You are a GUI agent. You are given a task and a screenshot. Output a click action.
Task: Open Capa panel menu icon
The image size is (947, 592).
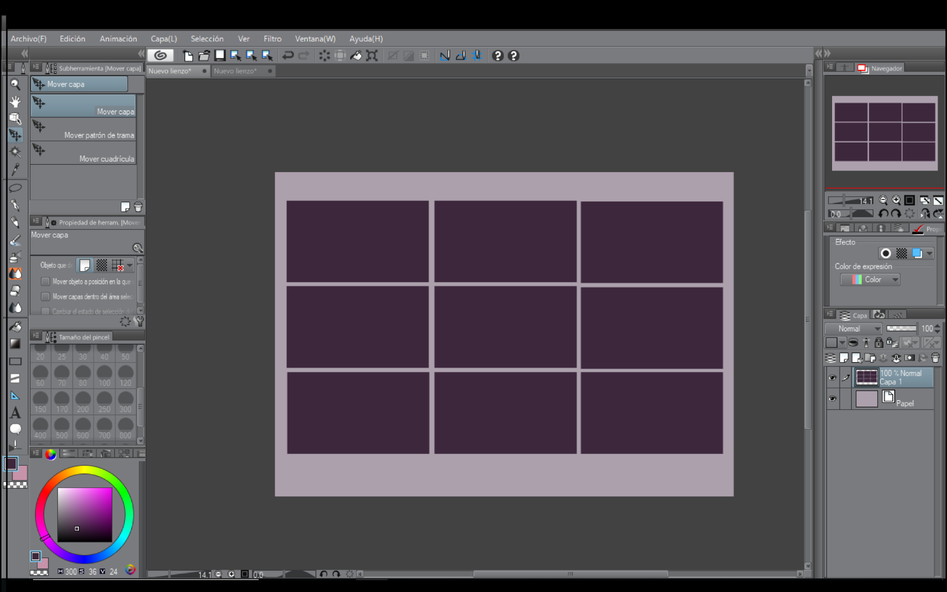[x=830, y=314]
